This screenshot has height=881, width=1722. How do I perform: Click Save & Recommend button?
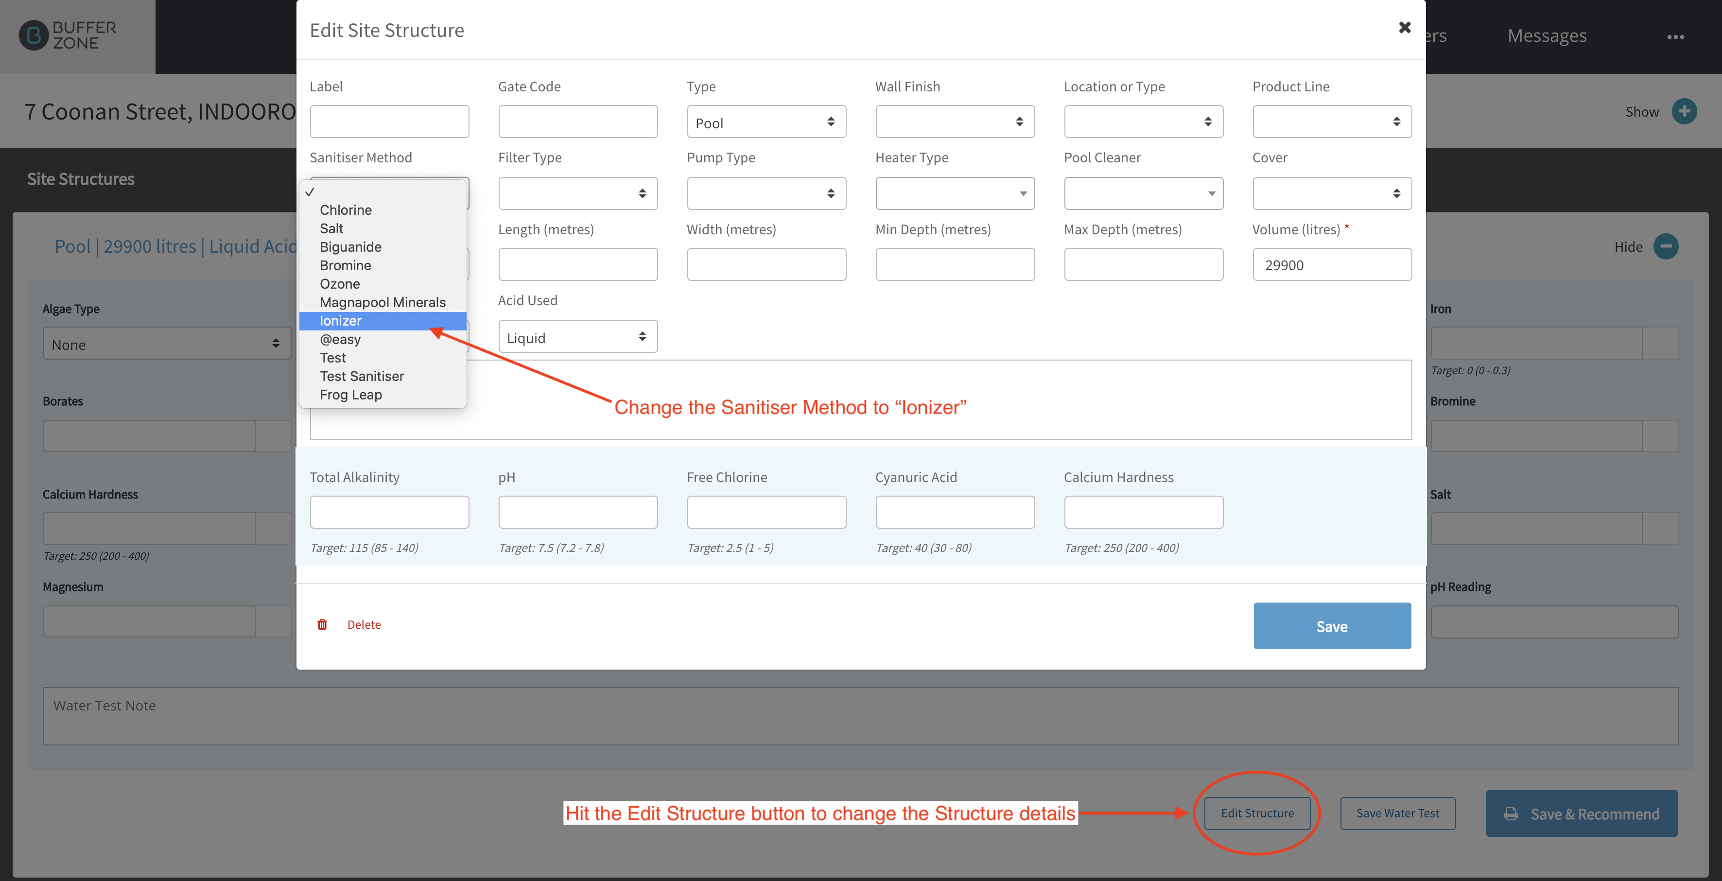pos(1581,813)
